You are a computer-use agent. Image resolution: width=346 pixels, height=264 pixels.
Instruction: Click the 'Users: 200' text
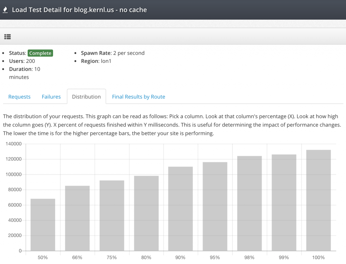pyautogui.click(x=22, y=61)
